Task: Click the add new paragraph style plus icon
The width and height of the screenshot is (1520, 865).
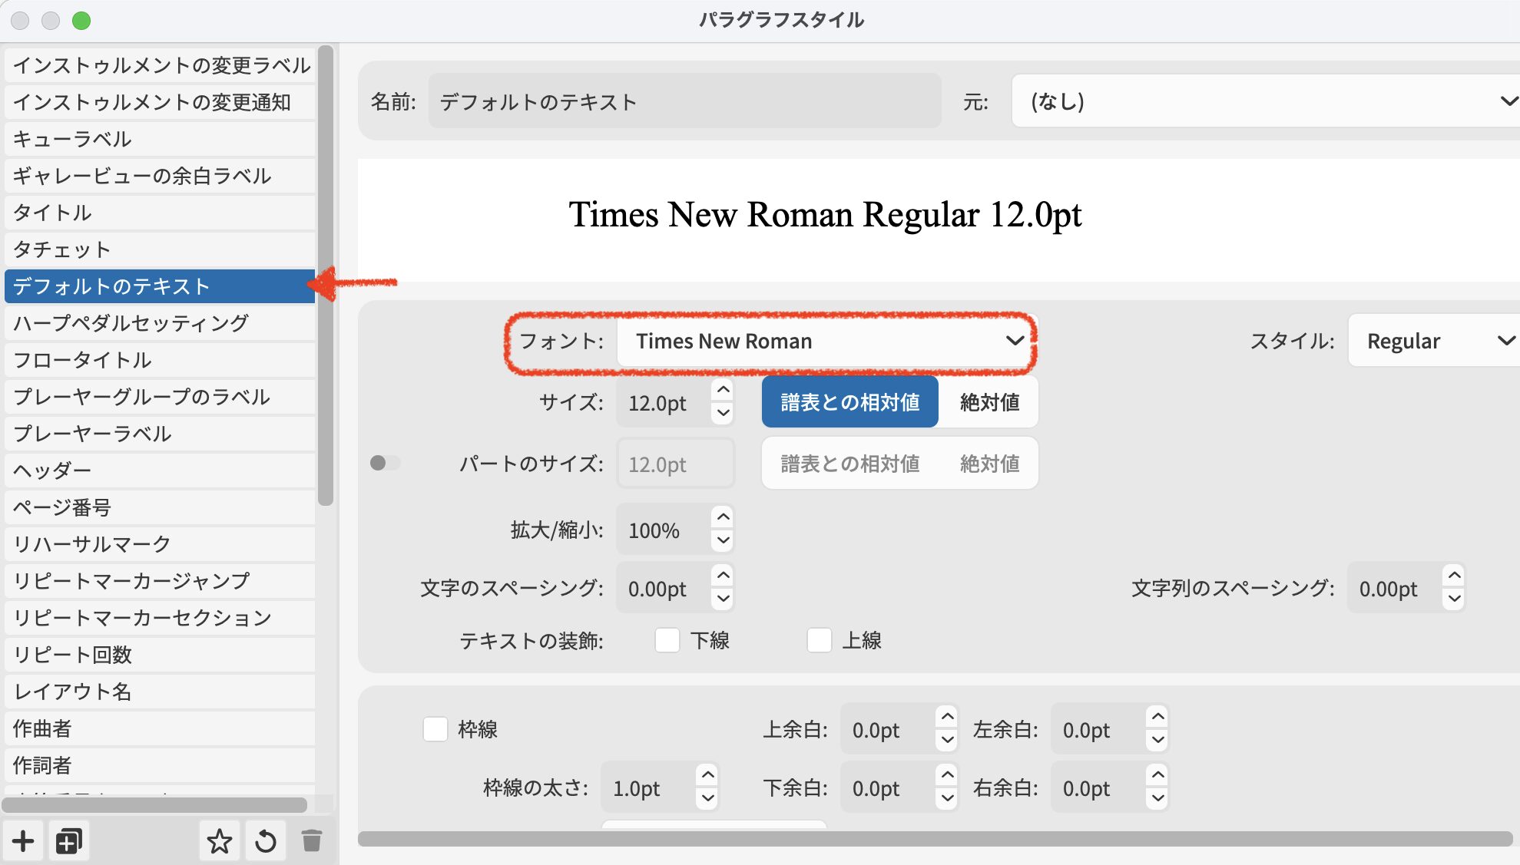Action: [23, 841]
